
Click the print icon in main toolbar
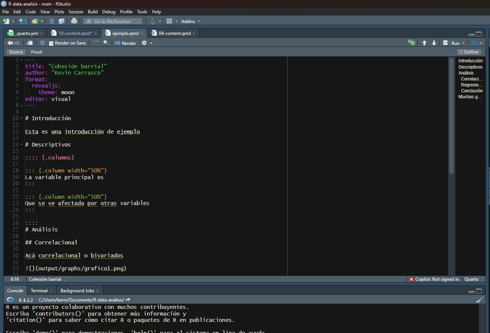coord(74,21)
